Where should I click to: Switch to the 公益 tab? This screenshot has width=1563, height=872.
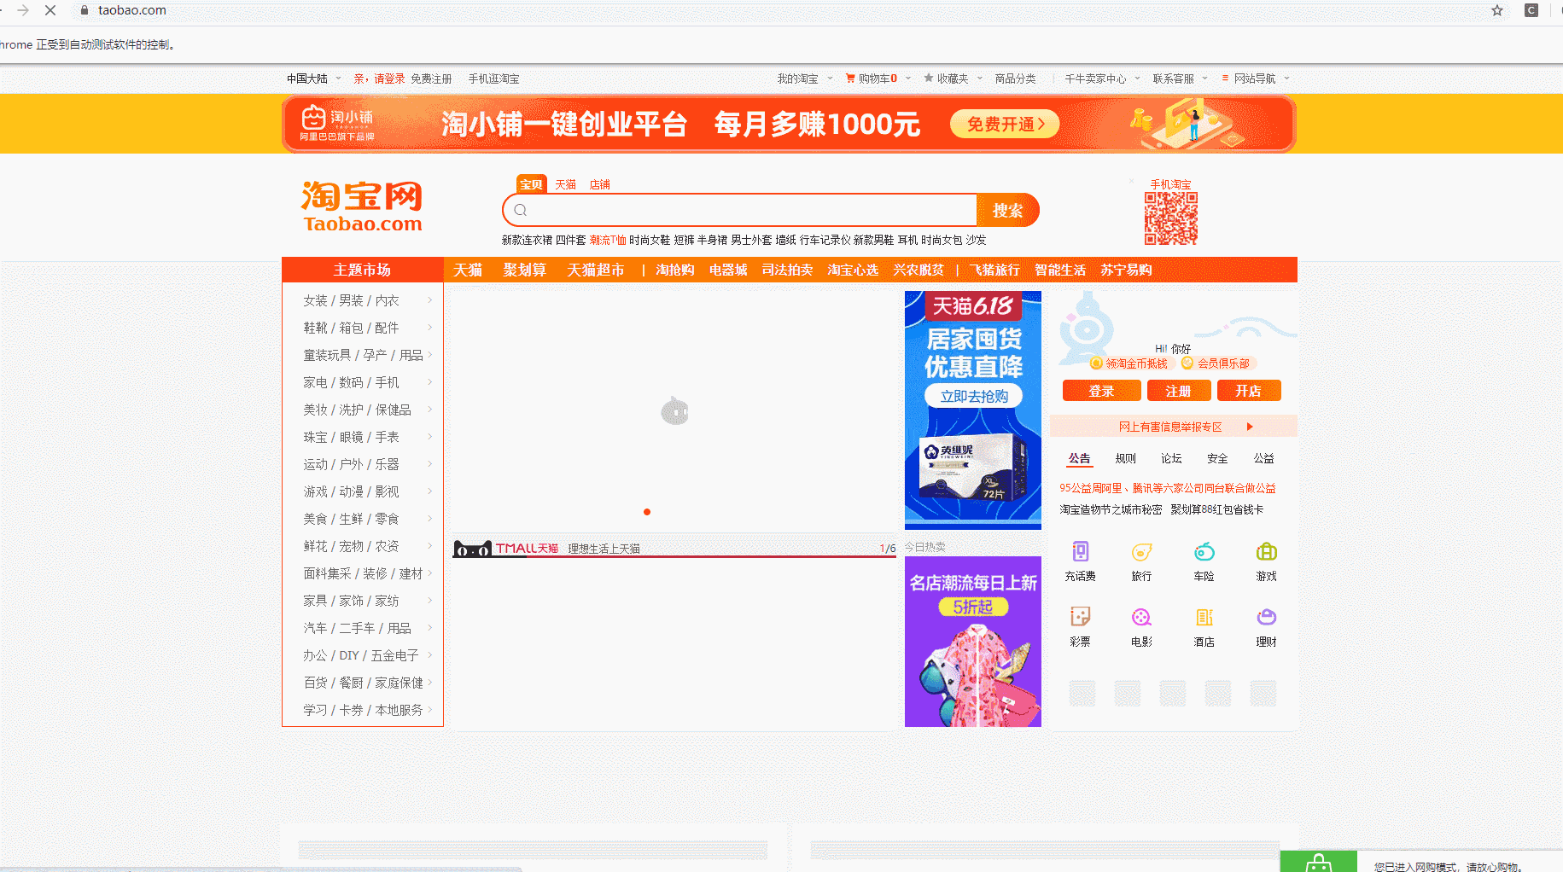pos(1263,458)
